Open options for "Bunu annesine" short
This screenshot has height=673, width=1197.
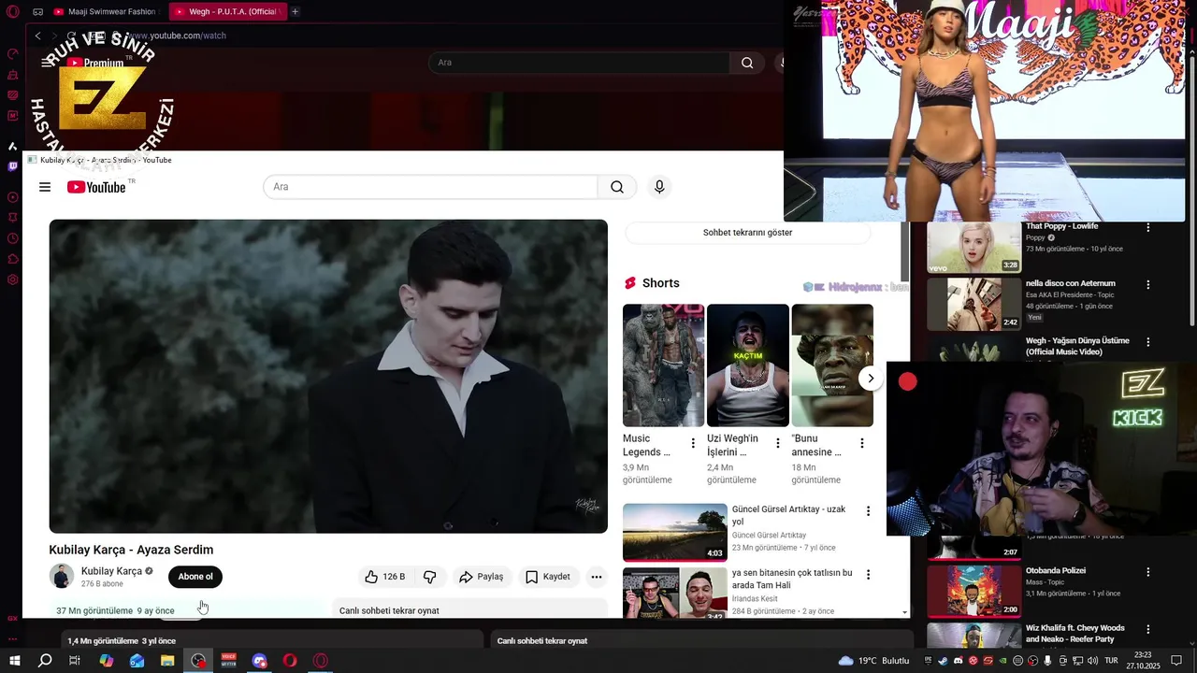pyautogui.click(x=862, y=443)
